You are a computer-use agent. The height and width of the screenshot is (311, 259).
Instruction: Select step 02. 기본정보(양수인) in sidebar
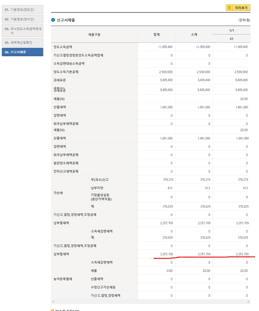click(22, 19)
